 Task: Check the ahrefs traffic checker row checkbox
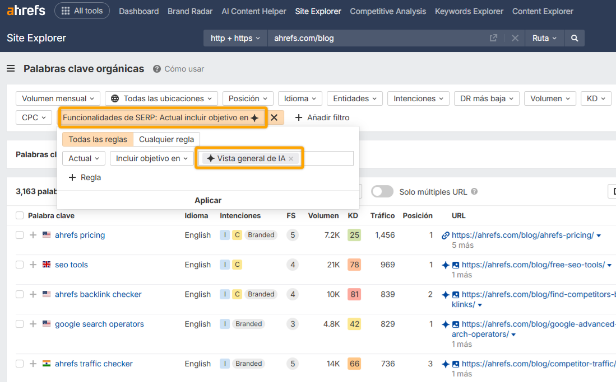click(x=20, y=364)
